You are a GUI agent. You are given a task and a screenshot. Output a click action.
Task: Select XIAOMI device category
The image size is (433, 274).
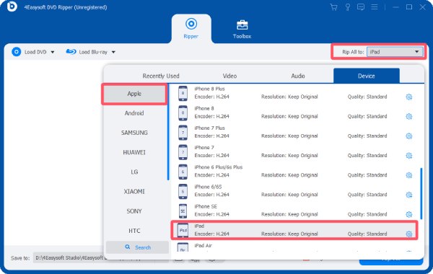[134, 192]
